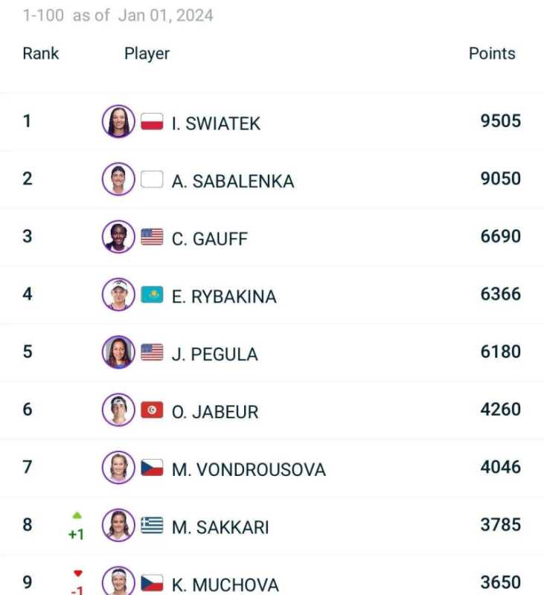
Task: Tap Swiatek's profile photo
Action: point(118,121)
